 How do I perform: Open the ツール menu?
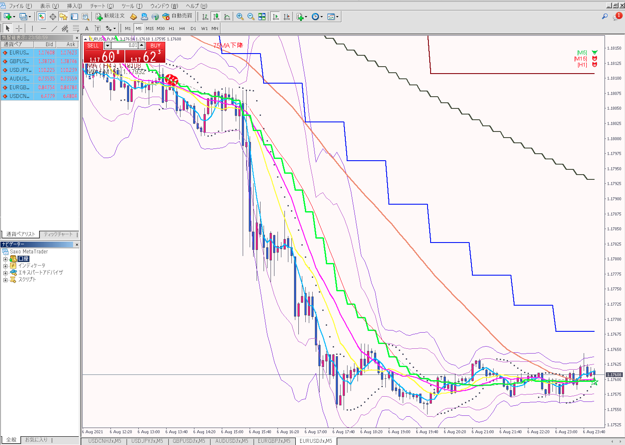(132, 6)
